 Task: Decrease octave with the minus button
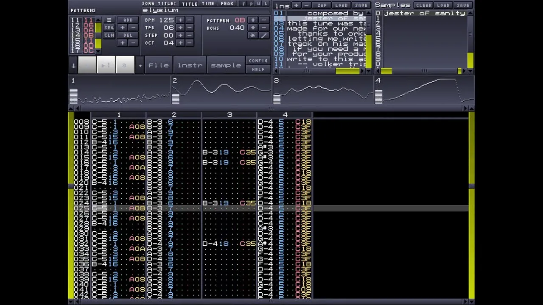[x=190, y=43]
